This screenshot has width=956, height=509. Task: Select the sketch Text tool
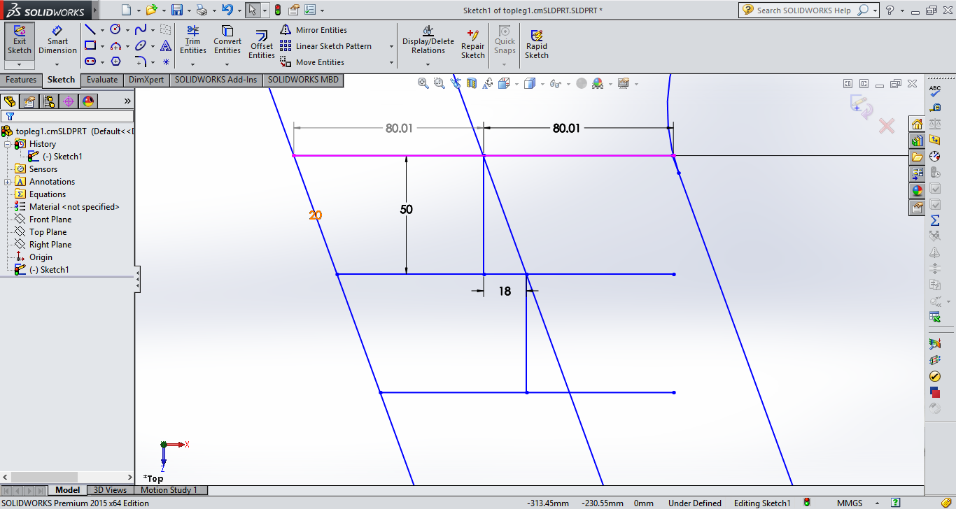coord(166,45)
